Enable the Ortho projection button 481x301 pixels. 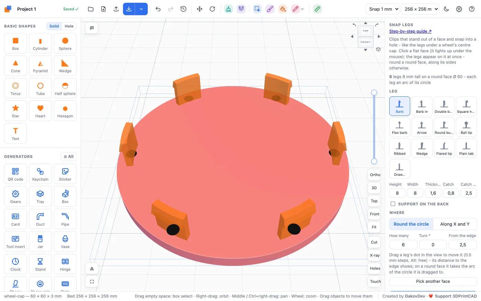click(374, 175)
